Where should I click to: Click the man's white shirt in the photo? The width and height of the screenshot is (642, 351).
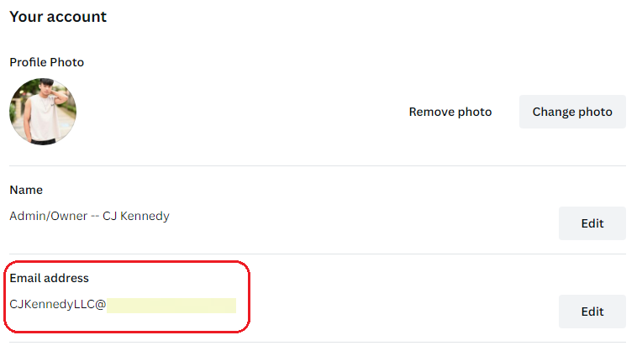pyautogui.click(x=40, y=118)
